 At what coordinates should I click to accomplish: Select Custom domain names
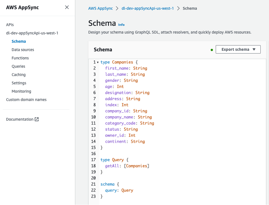[x=26, y=99]
